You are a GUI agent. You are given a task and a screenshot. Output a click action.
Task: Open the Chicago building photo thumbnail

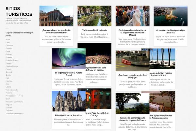[x=99, y=99]
